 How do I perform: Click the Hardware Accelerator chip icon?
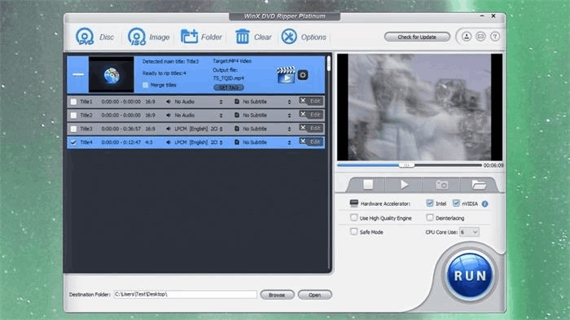[x=353, y=204]
